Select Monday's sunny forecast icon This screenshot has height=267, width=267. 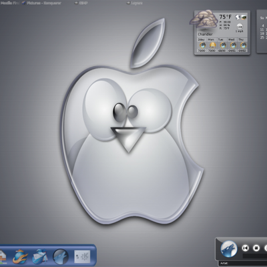pos(212,45)
